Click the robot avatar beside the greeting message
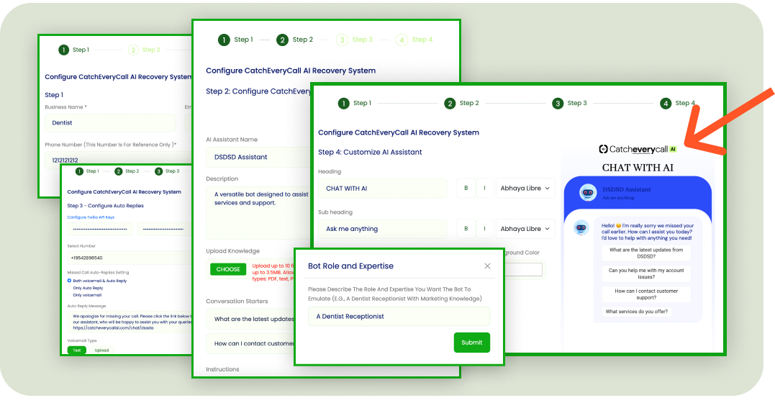The image size is (775, 403). [x=581, y=227]
